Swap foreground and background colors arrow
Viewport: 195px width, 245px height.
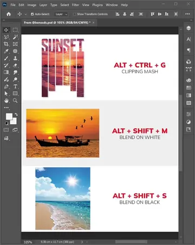pyautogui.click(x=16, y=115)
